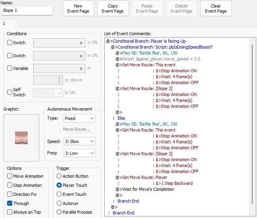Screen dimensions: 257x218
Task: Select the inner Branch End line
Action: pos(128,201)
